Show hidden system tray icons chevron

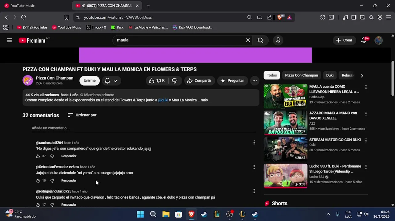tap(328, 214)
